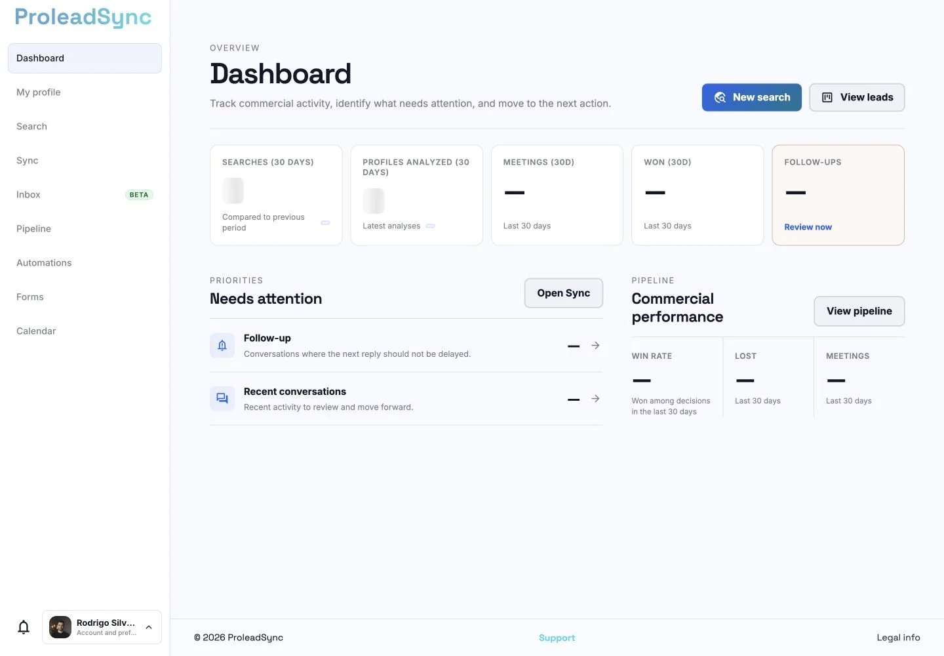Click the BETA badge next to Inbox

(x=139, y=195)
